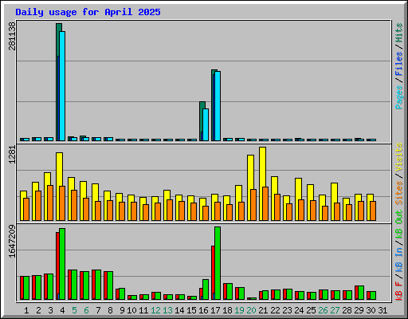Click day 31 on the x-axis
Viewport: 408px width, 319px height.
coord(382,310)
